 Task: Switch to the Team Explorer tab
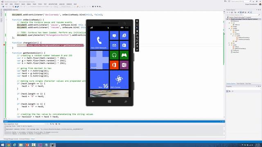pos(240,83)
